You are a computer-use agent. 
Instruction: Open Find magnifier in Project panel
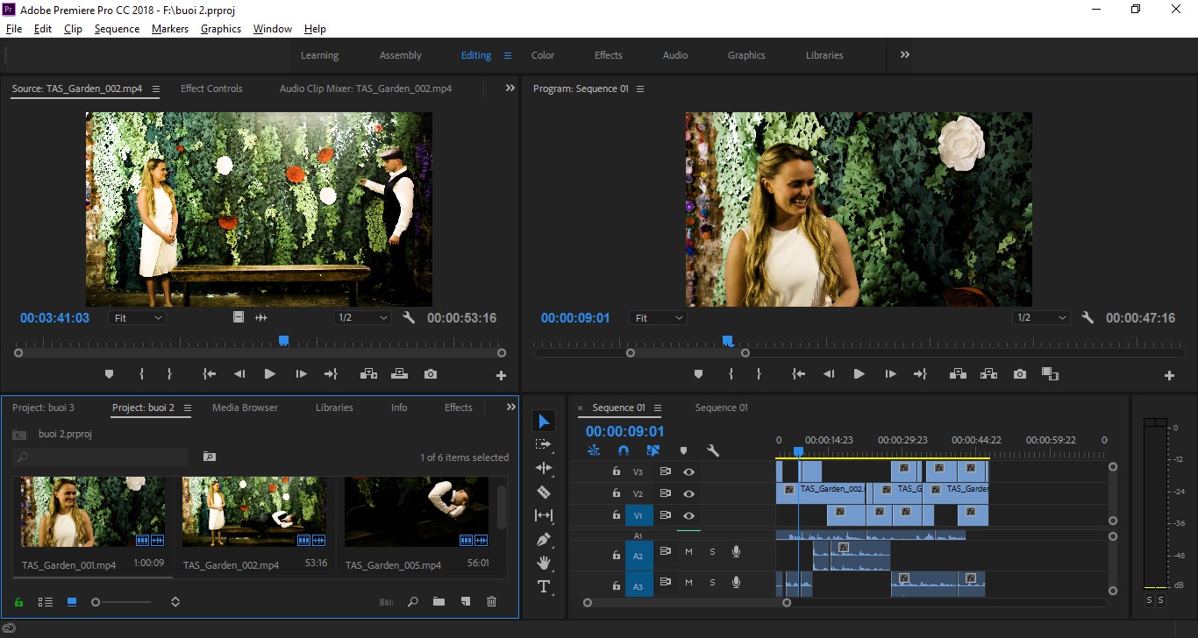click(412, 602)
